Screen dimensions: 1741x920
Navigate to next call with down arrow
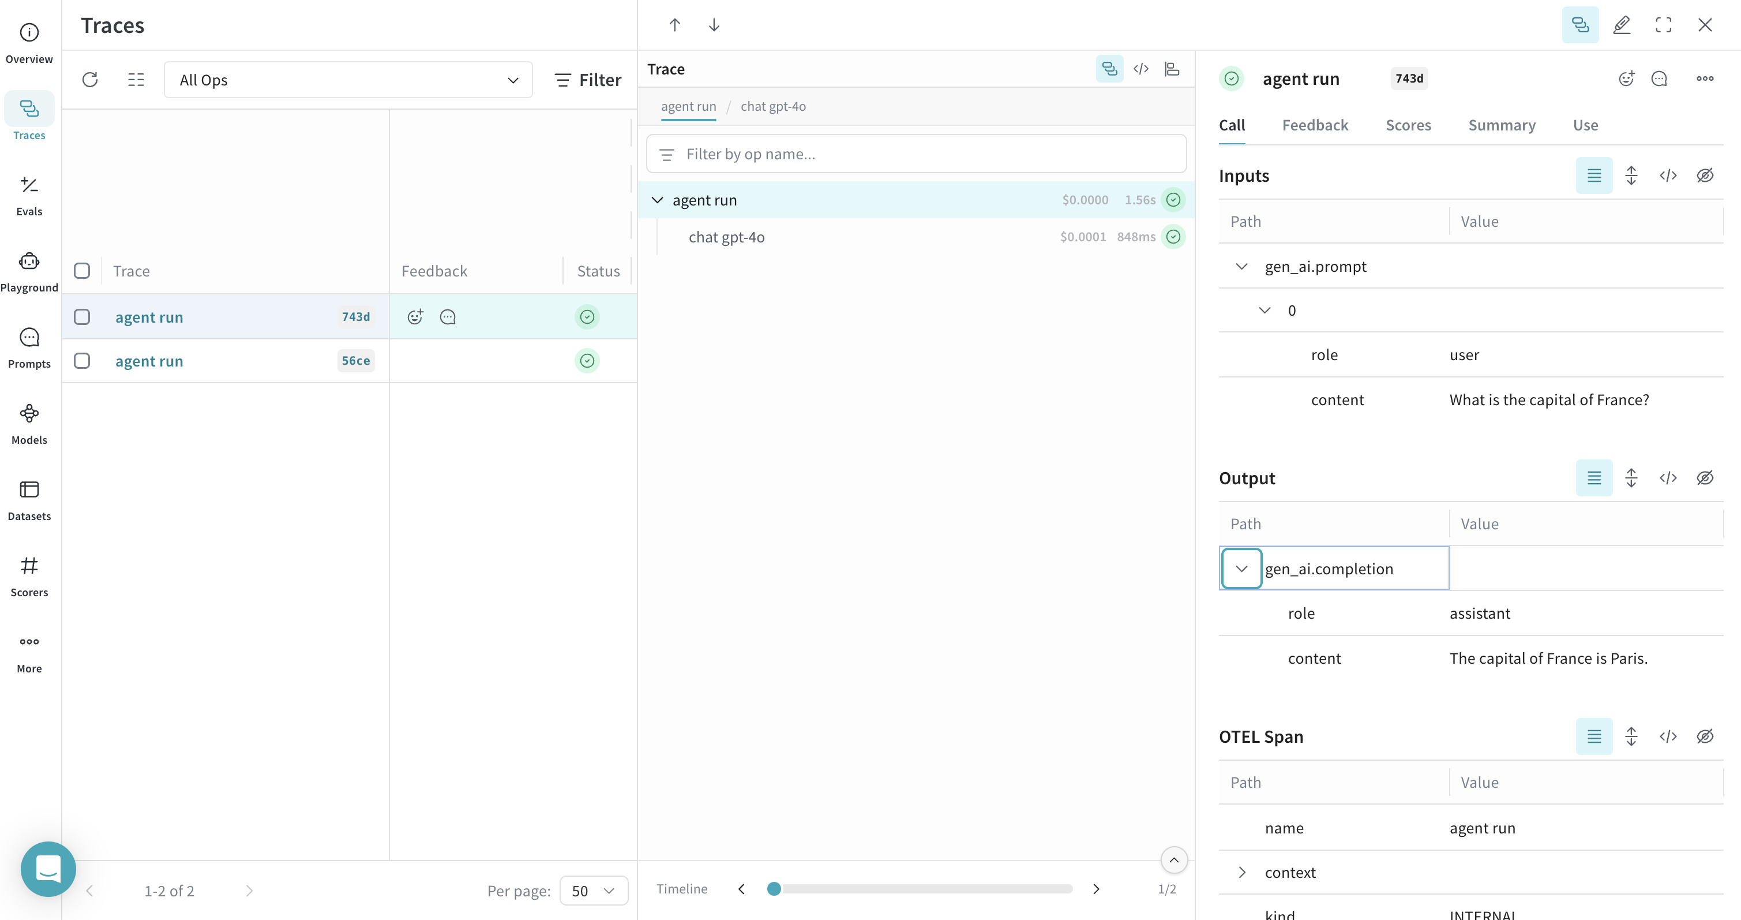coord(714,25)
